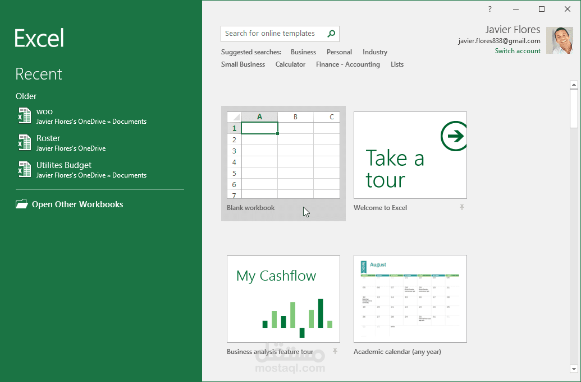Click the pin icon for Business analysis tour

(x=335, y=351)
